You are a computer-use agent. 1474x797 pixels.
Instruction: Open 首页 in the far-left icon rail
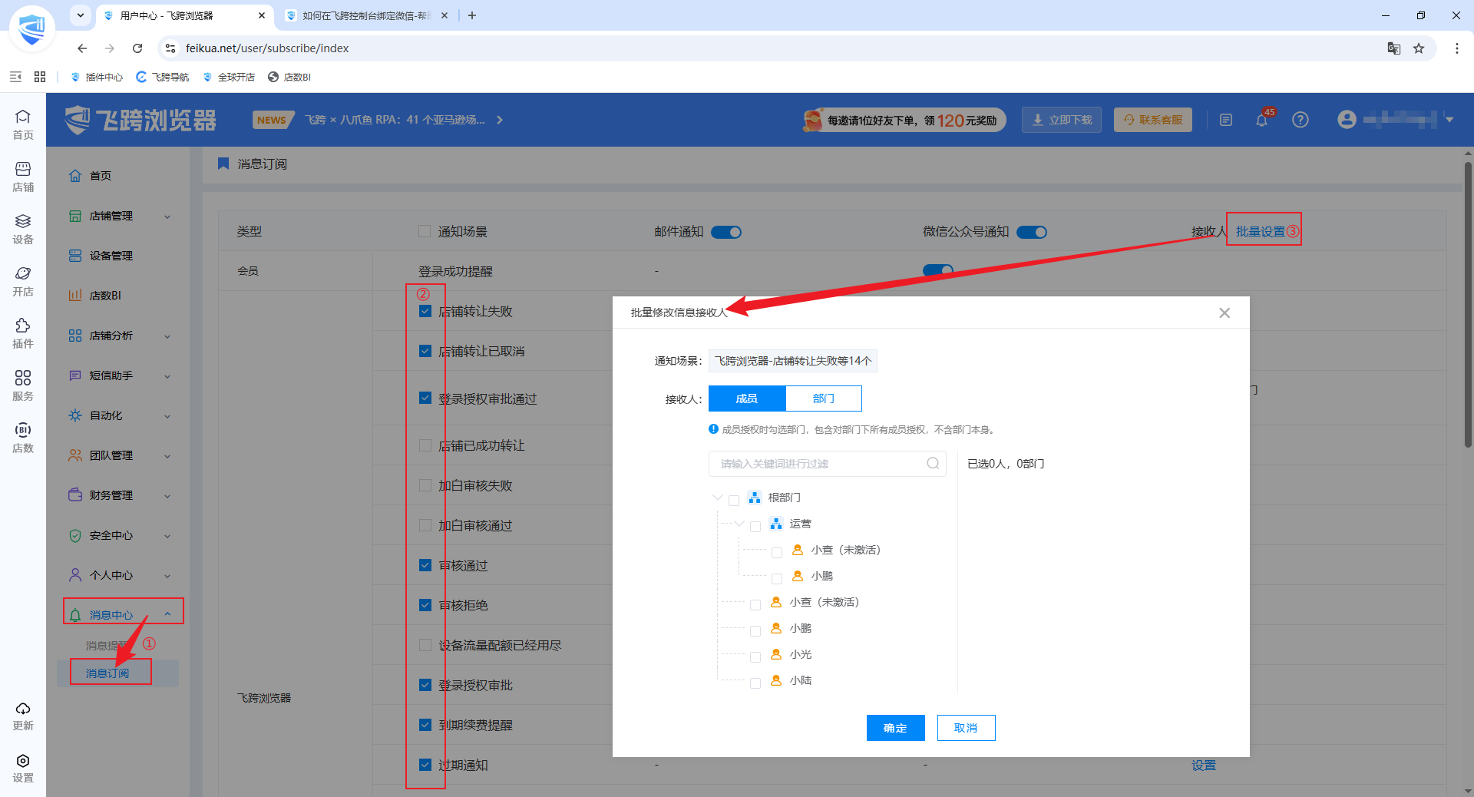(23, 124)
